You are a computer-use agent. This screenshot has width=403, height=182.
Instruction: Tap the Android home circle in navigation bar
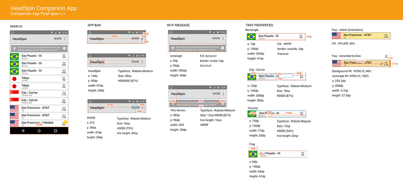click(39, 131)
